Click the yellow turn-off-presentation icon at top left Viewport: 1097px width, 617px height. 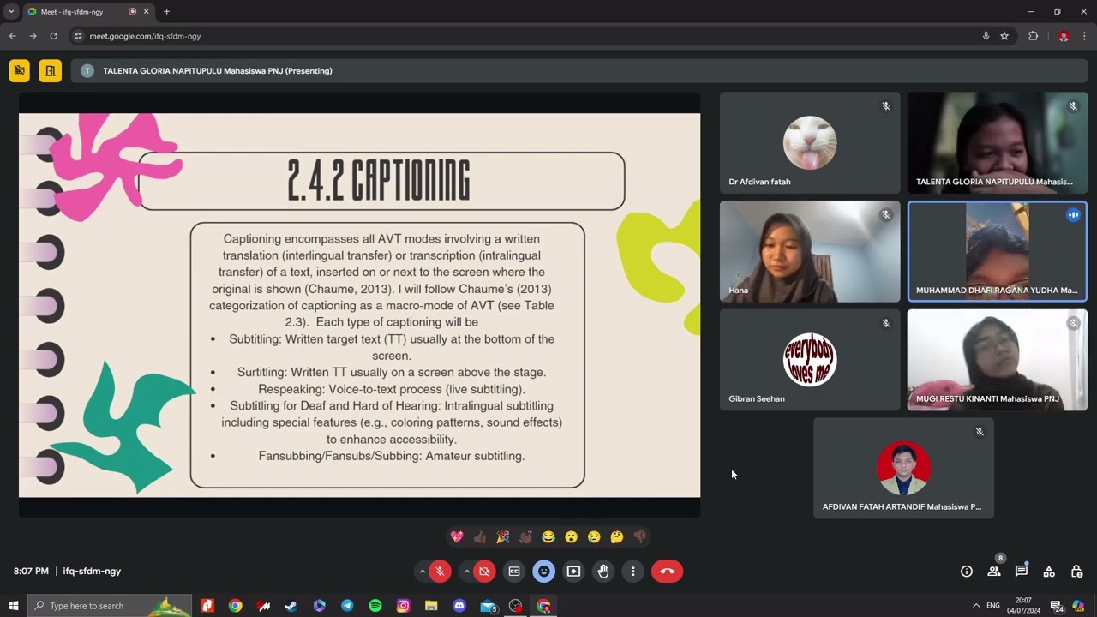(x=20, y=71)
